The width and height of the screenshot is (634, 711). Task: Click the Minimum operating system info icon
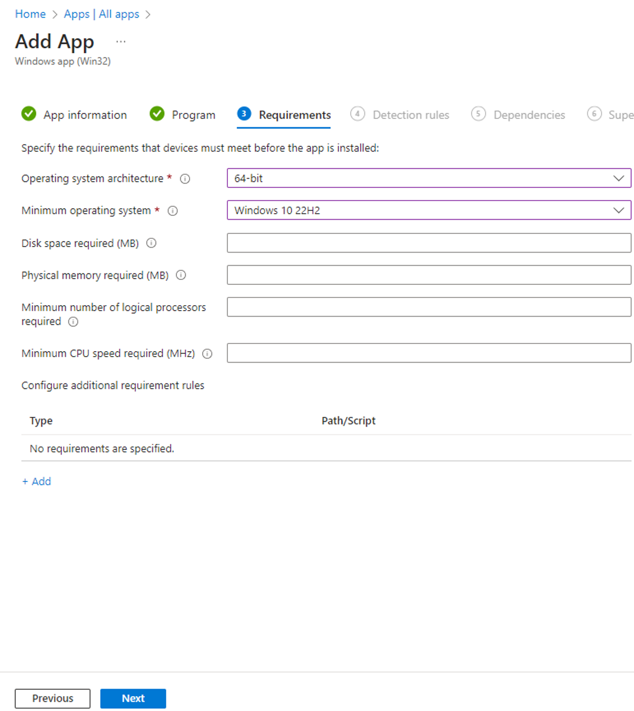(x=173, y=211)
